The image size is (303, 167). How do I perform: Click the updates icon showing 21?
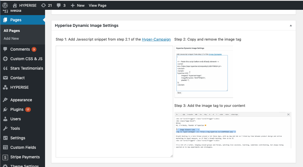point(43,5)
